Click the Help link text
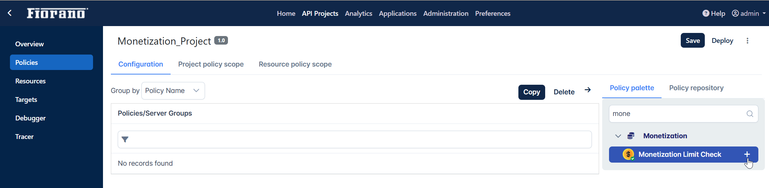Image resolution: width=769 pixels, height=188 pixels. pyautogui.click(x=718, y=13)
